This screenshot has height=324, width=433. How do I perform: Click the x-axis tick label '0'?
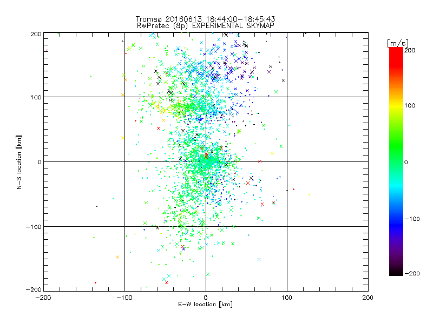[x=206, y=298]
